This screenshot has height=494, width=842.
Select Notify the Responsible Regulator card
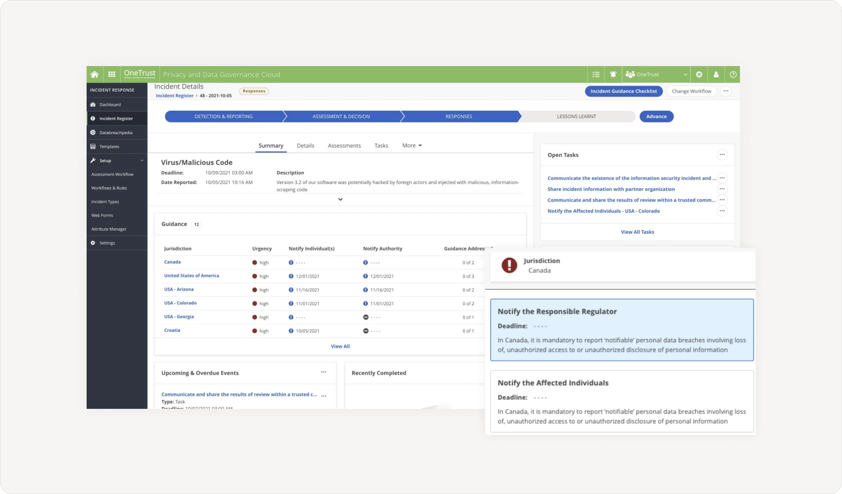622,330
